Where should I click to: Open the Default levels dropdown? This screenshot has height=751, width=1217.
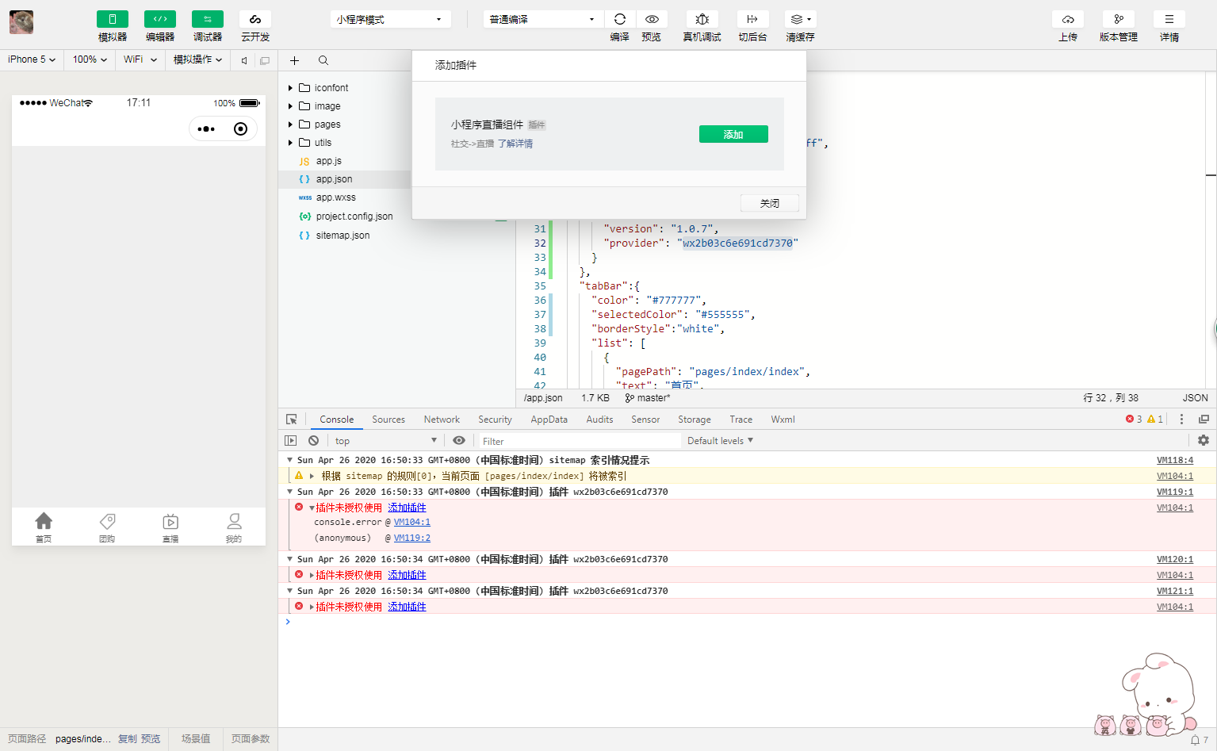(720, 441)
